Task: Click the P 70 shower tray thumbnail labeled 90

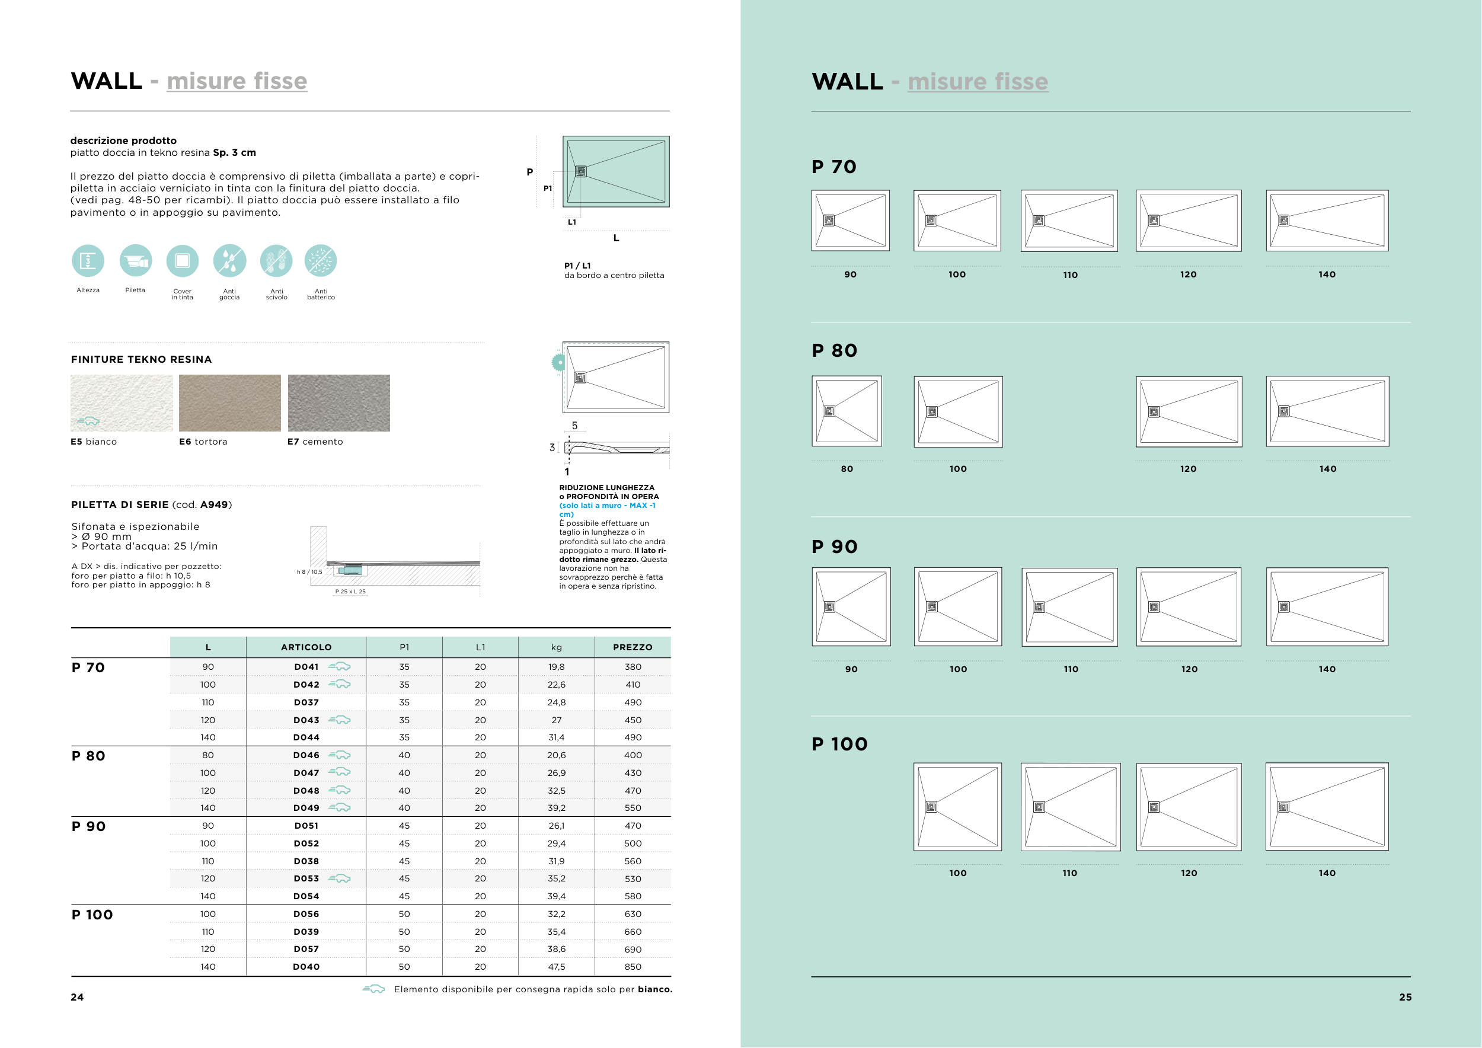Action: (x=850, y=221)
